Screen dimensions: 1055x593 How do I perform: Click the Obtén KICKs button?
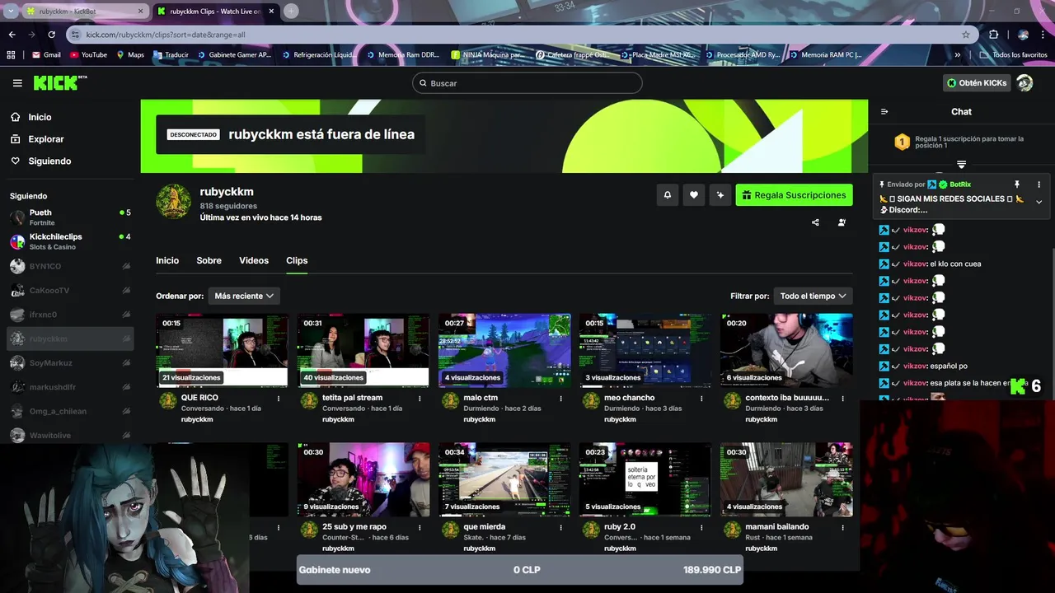[977, 83]
